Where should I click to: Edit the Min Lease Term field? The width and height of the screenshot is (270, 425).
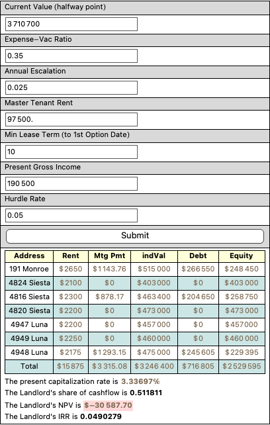(71, 152)
